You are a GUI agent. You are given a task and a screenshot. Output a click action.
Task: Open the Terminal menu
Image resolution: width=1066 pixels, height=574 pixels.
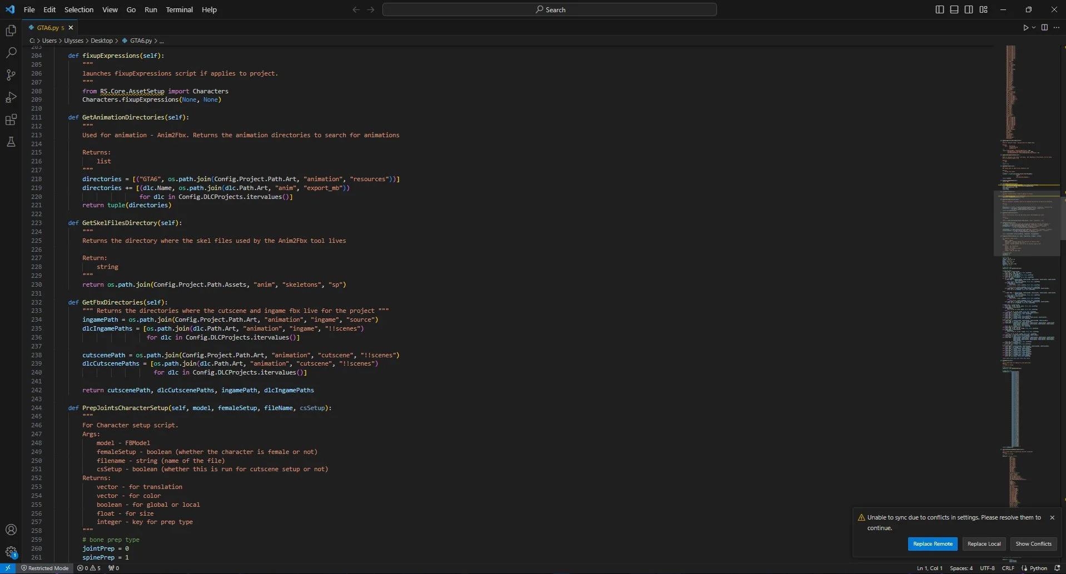[179, 9]
